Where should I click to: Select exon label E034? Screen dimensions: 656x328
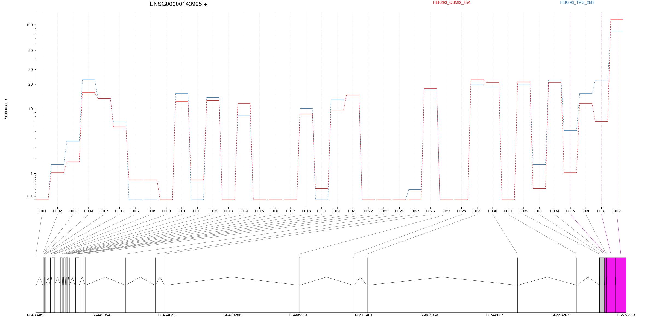[555, 211]
